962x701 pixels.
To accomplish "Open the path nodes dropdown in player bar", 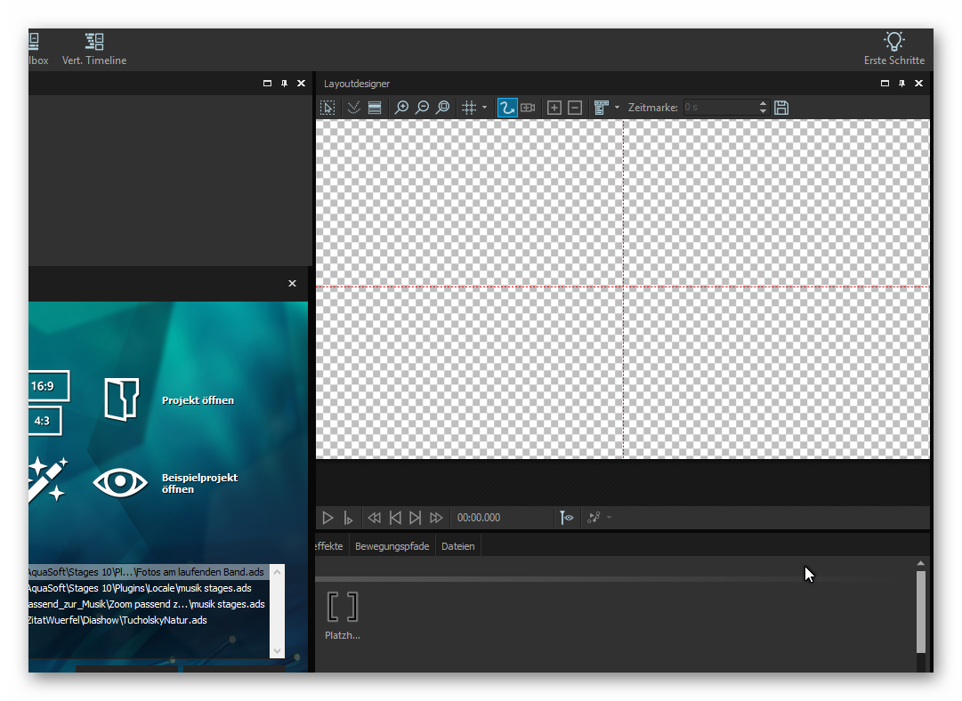I will click(x=609, y=518).
